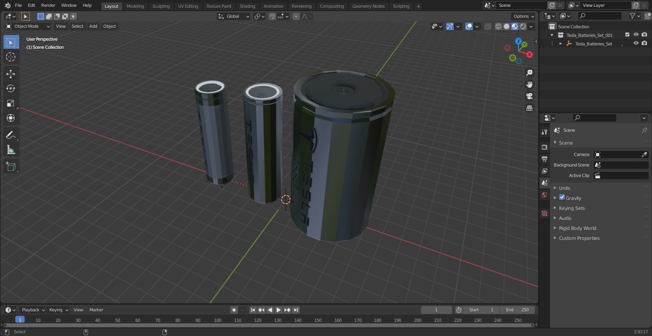
Task: Activate the Cursor tool
Action: pyautogui.click(x=11, y=57)
